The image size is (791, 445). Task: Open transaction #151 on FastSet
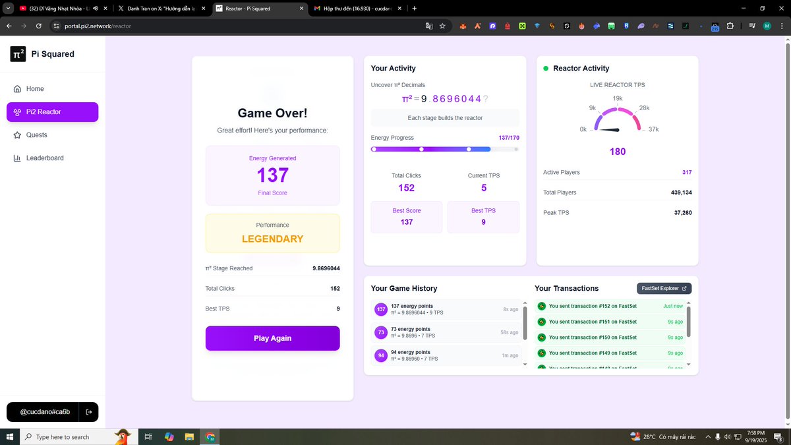click(x=610, y=322)
